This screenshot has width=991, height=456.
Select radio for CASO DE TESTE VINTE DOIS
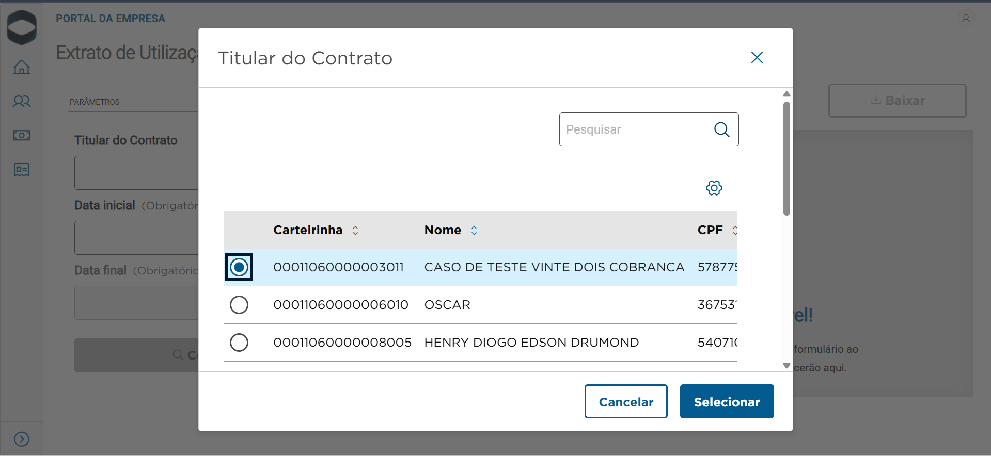(x=239, y=267)
